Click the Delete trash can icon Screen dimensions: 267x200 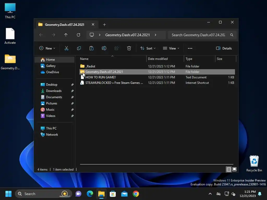pos(129,48)
